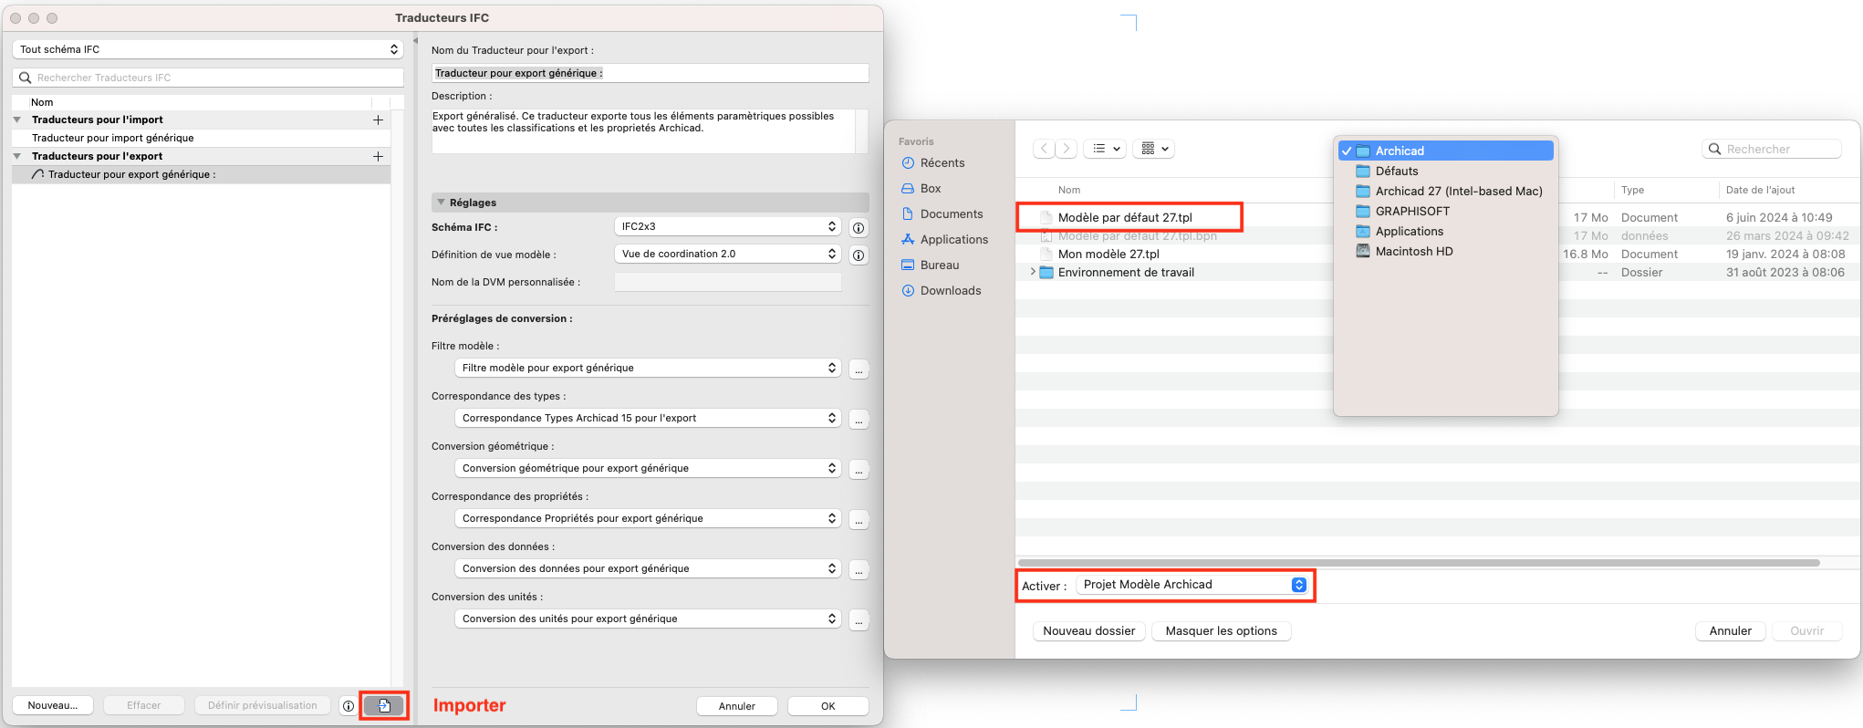Image resolution: width=1863 pixels, height=728 pixels.
Task: Go back in the file browser
Action: coord(1045,149)
